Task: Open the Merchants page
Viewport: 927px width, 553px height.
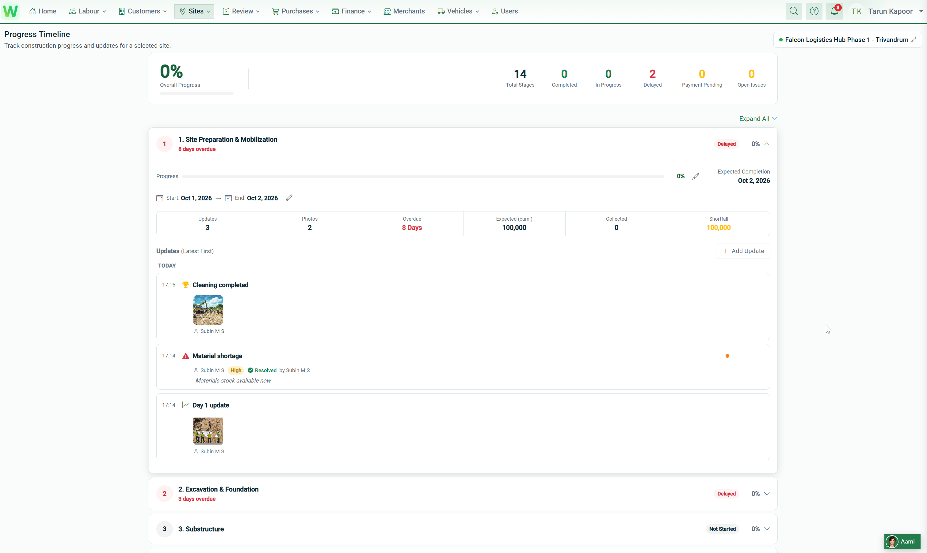Action: 404,11
